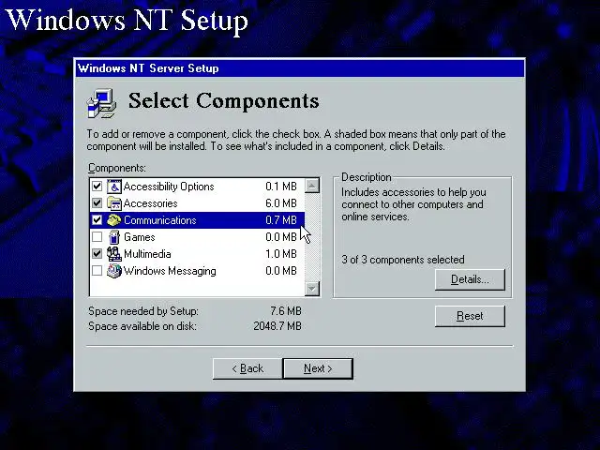Screen dimensions: 600x450
Task: Click the Games icon
Action: coord(114,237)
